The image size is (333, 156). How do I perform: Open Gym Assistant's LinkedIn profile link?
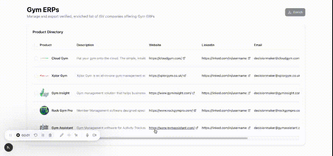[x=226, y=128]
